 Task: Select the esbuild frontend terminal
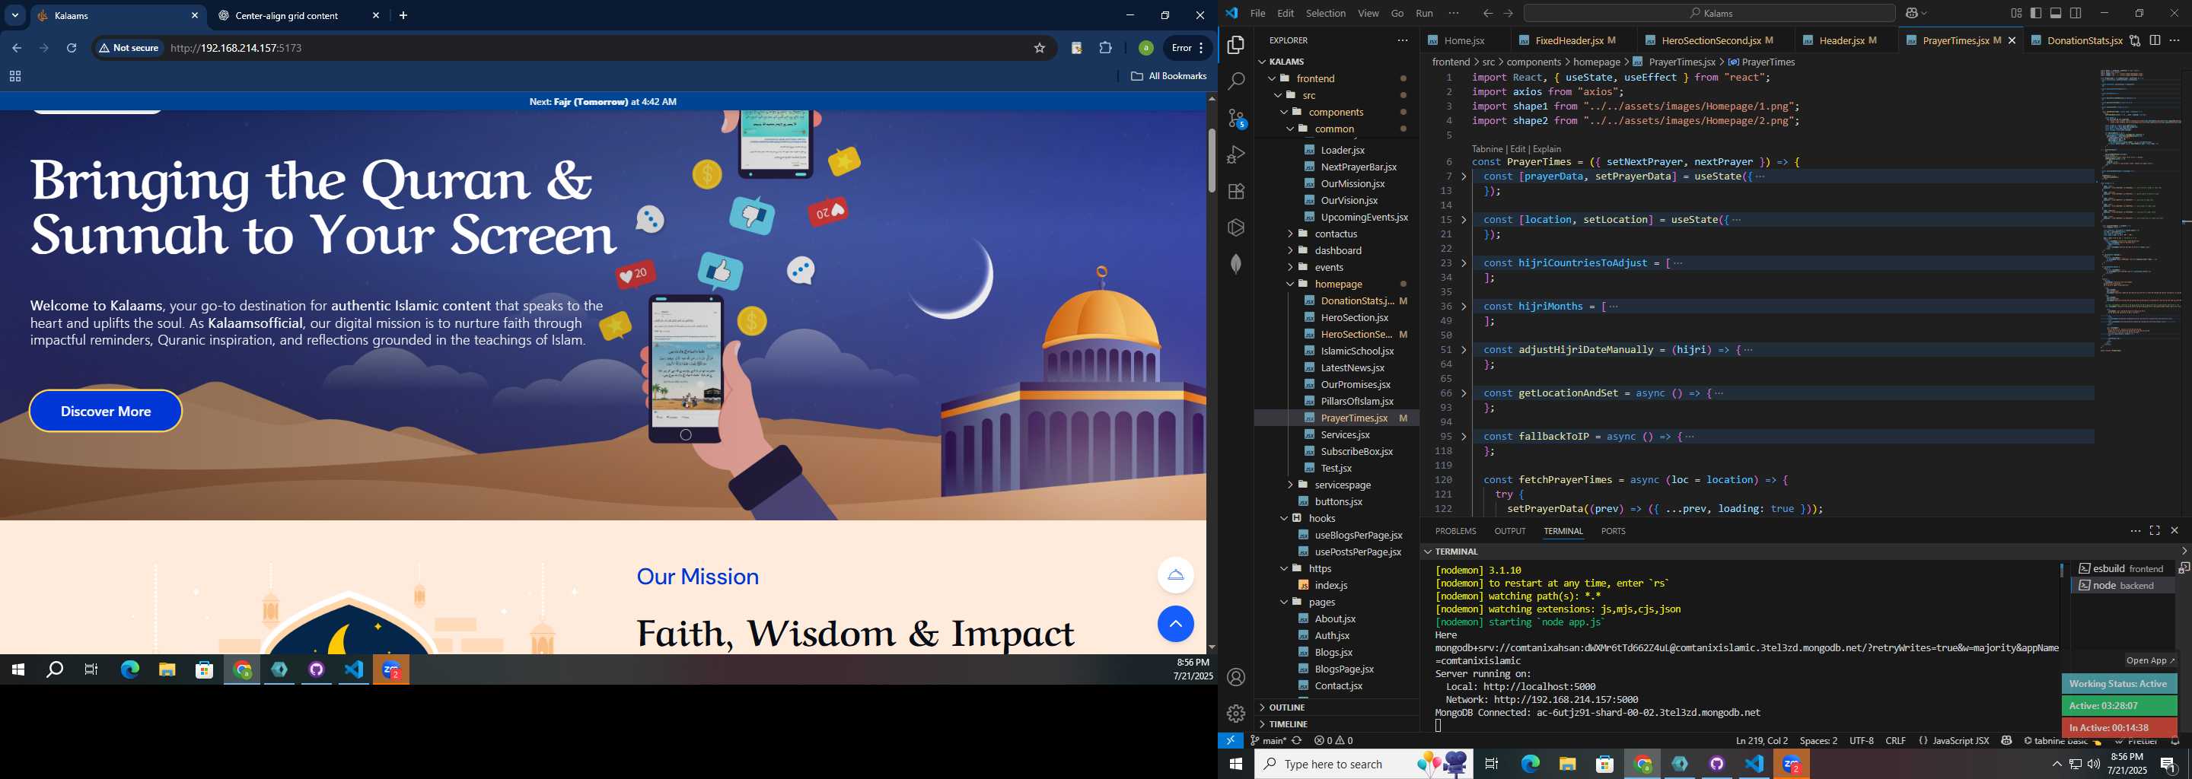pyautogui.click(x=2122, y=569)
